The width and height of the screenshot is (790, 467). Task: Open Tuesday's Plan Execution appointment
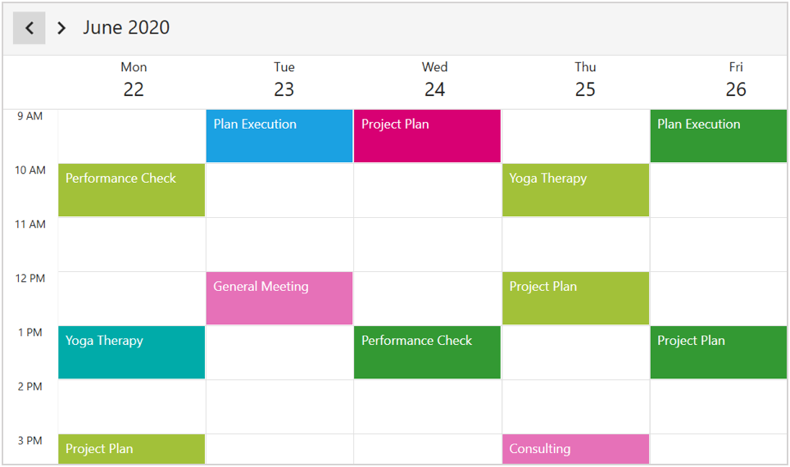279,136
